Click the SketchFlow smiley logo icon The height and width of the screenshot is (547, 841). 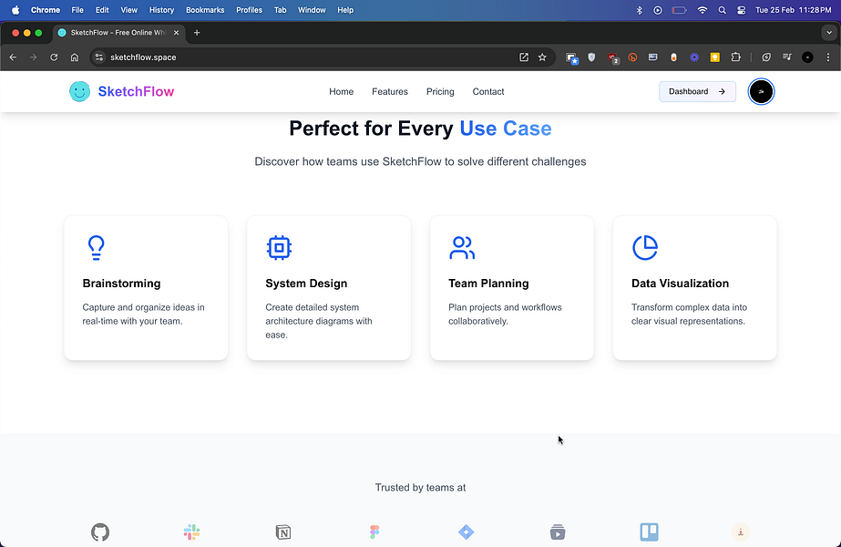coord(80,91)
